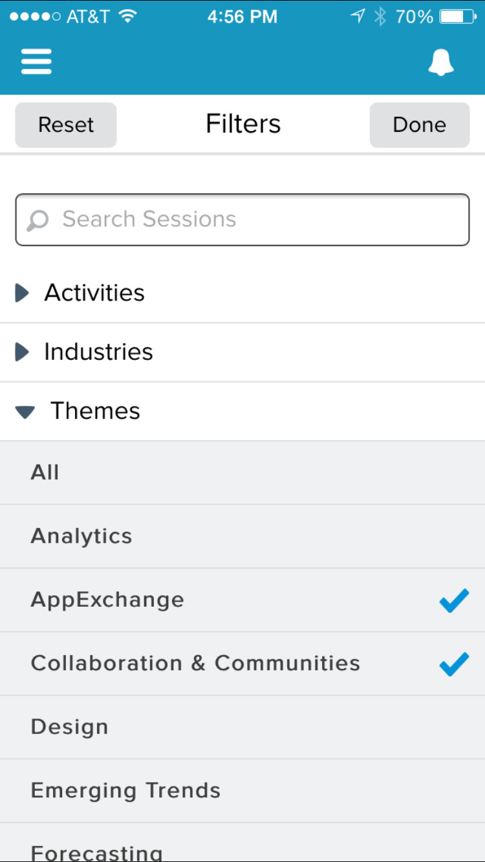The height and width of the screenshot is (862, 485).
Task: Select the All themes option
Action: 45,473
